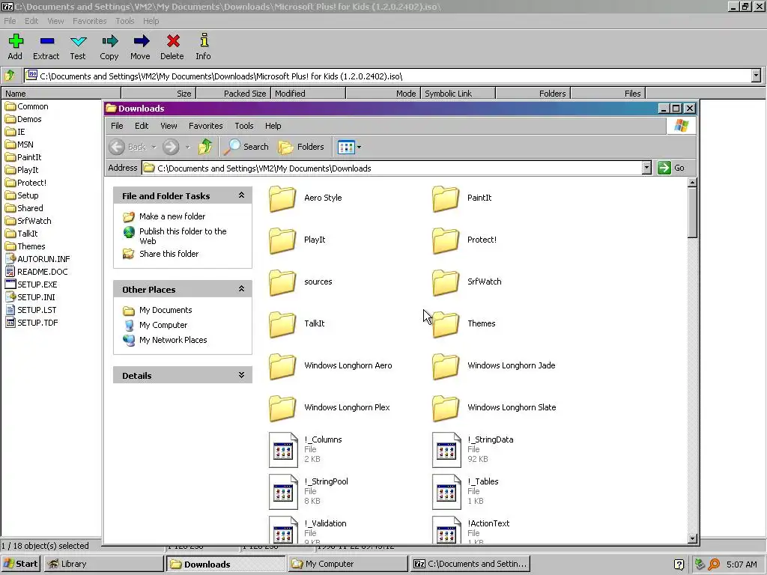
Task: Click the disabled Back button in Downloads
Action: 127,147
